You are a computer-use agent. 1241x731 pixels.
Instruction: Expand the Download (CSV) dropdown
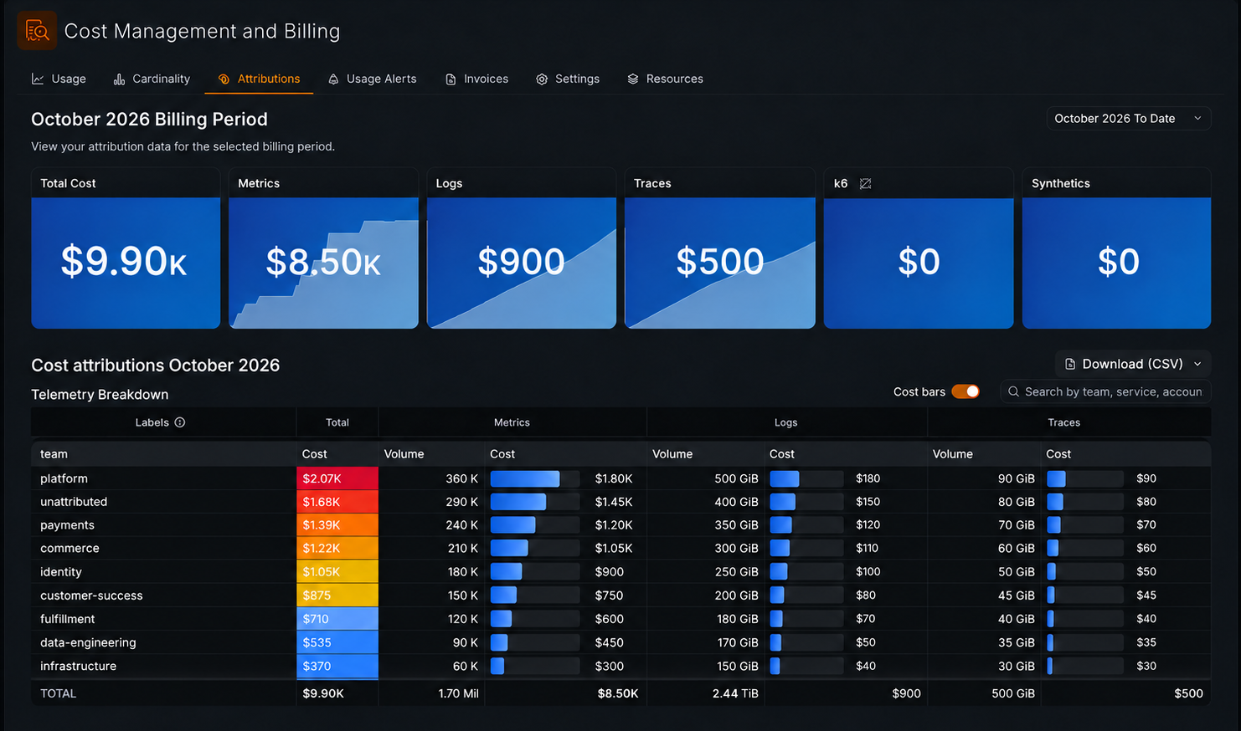[x=1133, y=364]
